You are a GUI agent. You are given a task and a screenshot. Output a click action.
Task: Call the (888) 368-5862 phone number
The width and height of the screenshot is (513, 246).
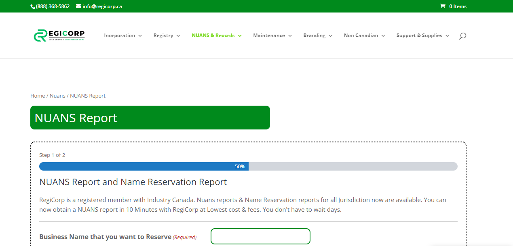pyautogui.click(x=53, y=6)
